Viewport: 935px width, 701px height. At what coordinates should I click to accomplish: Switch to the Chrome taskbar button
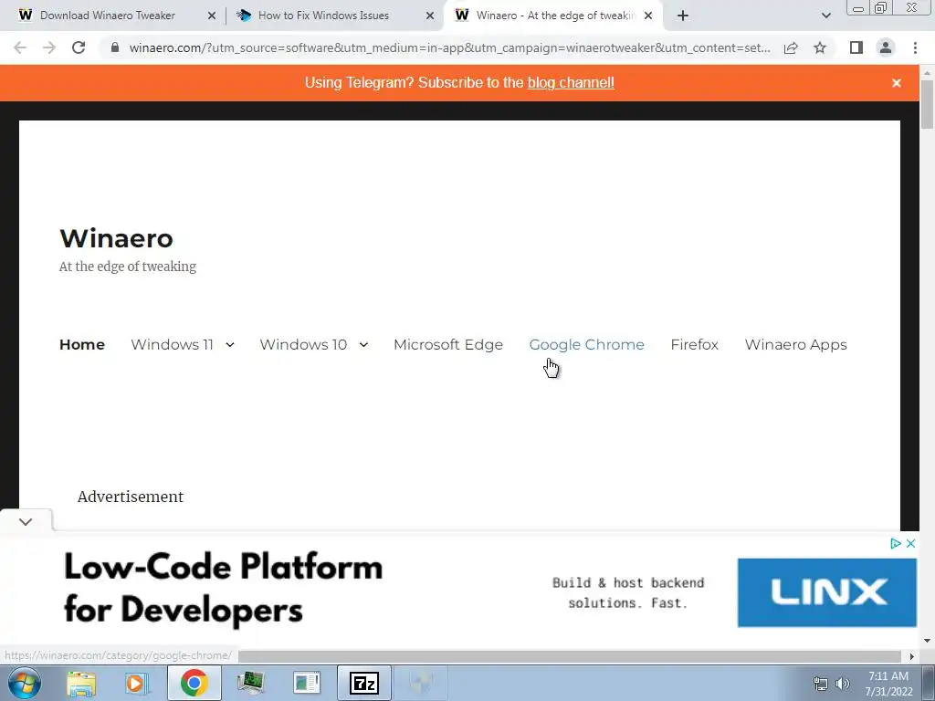click(194, 683)
